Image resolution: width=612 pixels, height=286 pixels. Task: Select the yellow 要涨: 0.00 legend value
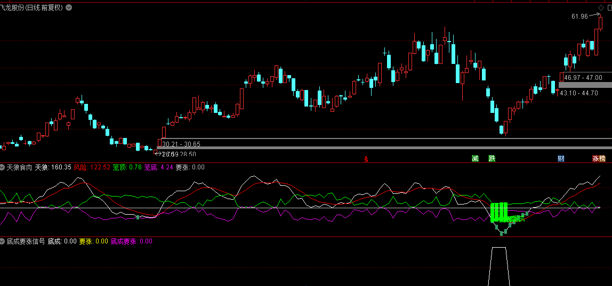point(94,241)
